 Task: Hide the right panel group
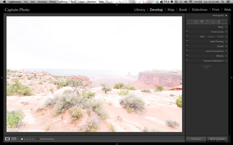click(x=231, y=78)
